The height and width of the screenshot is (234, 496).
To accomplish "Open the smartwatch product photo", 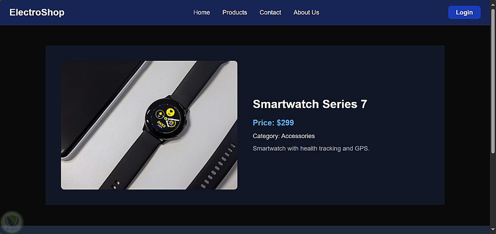I will [x=149, y=125].
